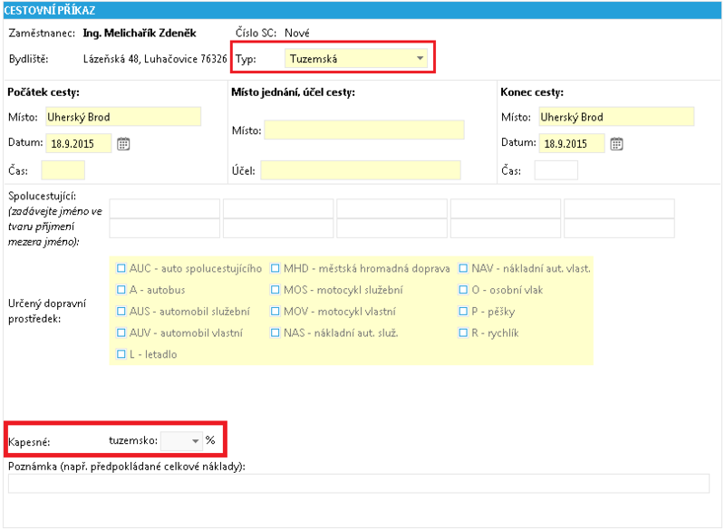725x530 pixels.
Task: Click the Konec cesty Čas field
Action: click(556, 170)
